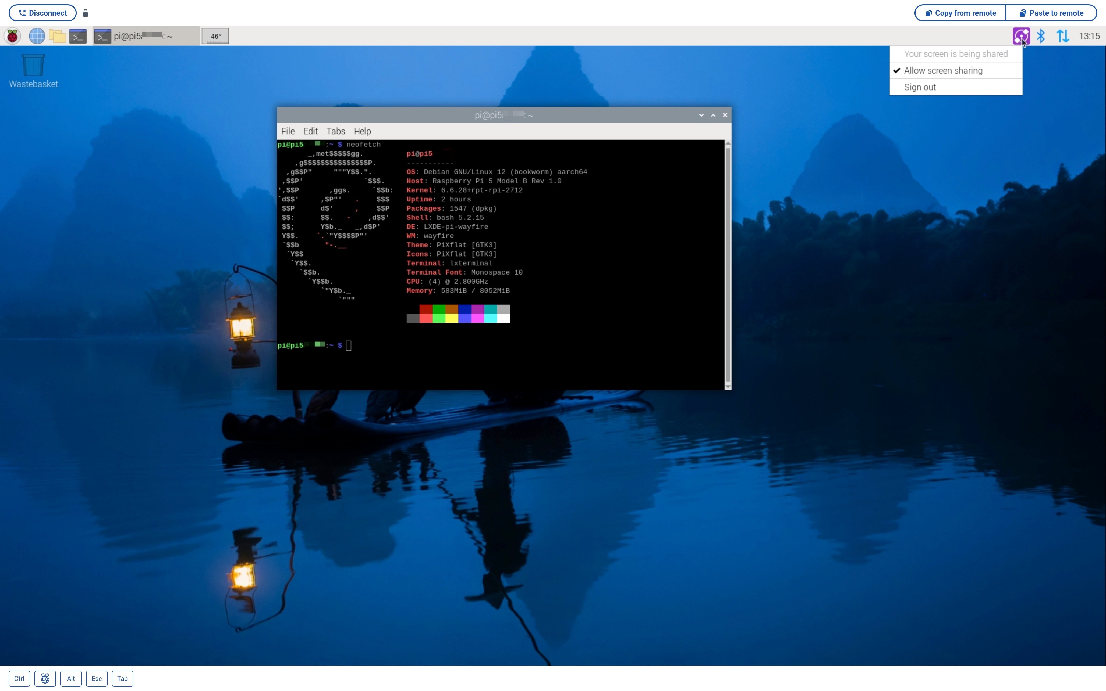Click the Raspberry Pi virtual key button
Viewport: 1106px width, 691px height.
(x=45, y=678)
